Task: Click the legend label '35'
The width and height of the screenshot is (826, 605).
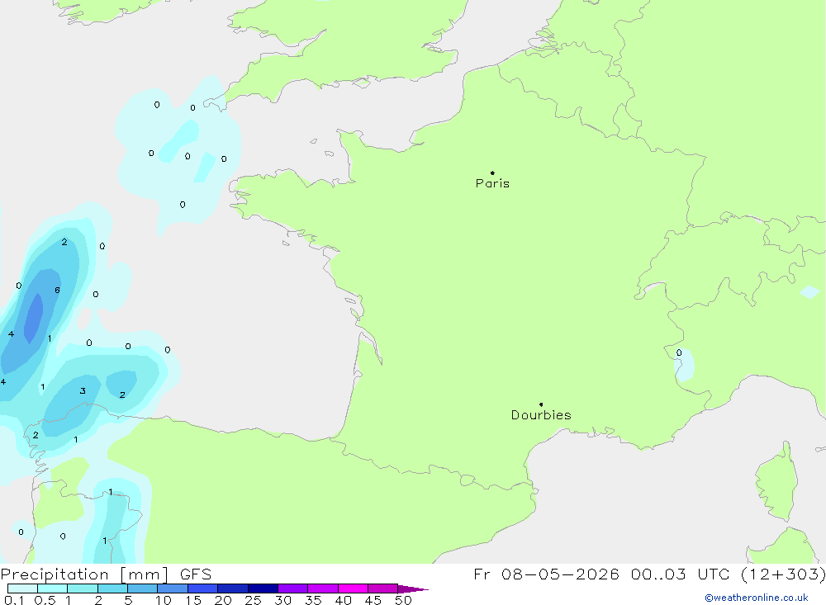Action: 313,600
